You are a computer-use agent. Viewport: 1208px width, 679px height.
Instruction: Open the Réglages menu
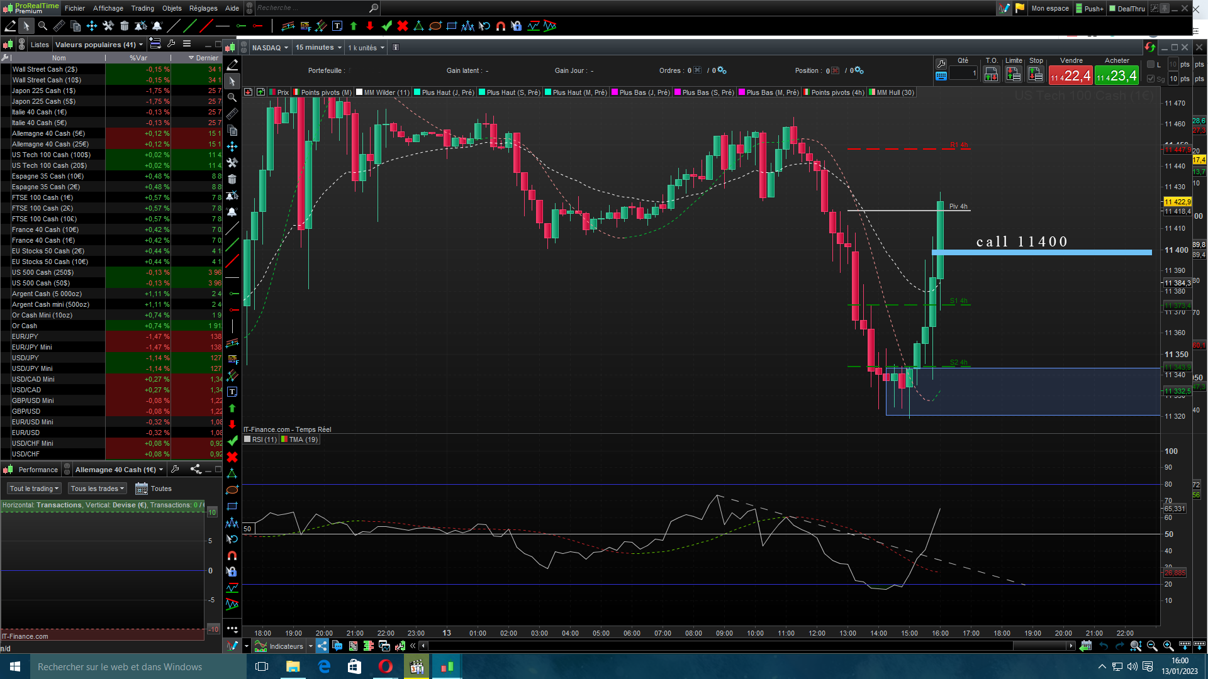click(x=203, y=8)
